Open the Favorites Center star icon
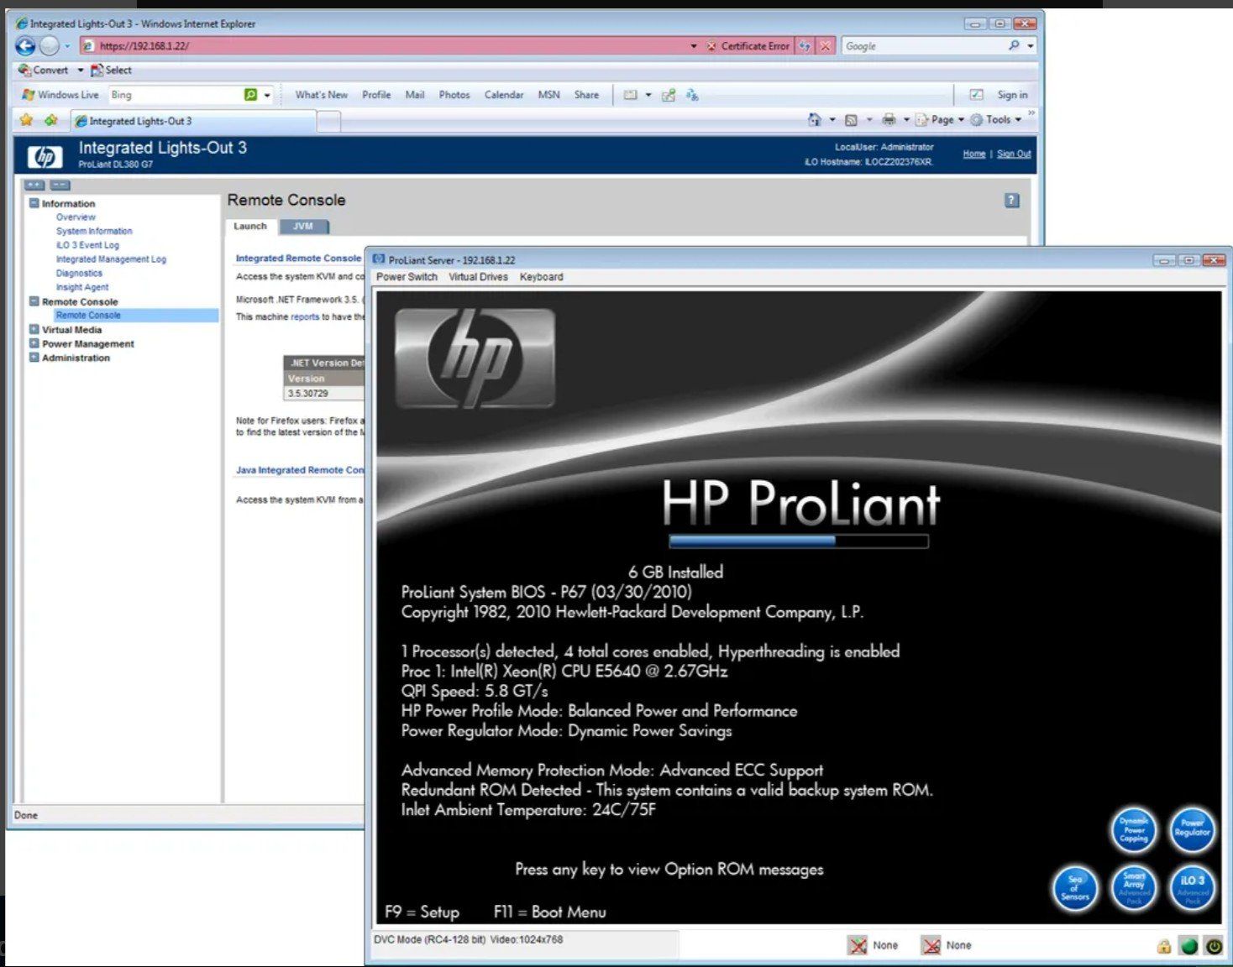The image size is (1233, 967). (x=26, y=120)
